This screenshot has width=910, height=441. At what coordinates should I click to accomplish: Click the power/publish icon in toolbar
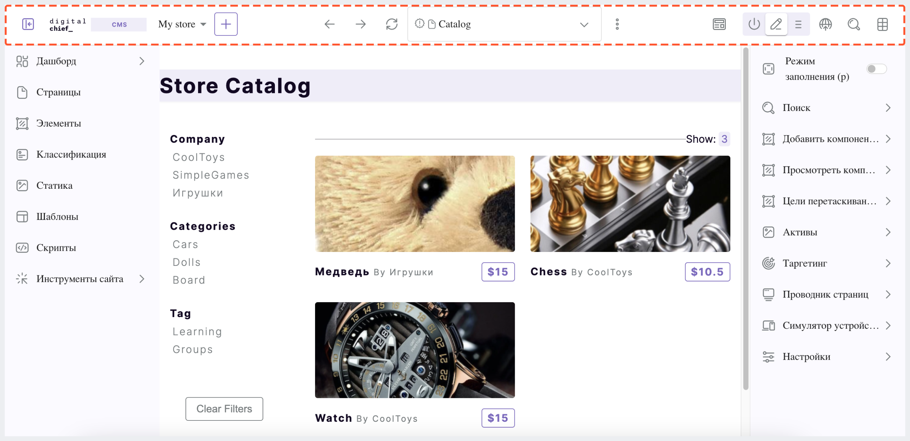755,24
